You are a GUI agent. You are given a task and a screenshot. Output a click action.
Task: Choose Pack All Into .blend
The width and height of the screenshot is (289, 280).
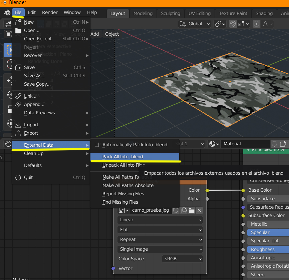pyautogui.click(x=122, y=157)
